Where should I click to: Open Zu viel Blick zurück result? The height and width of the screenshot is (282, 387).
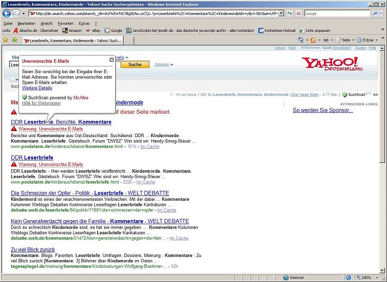33,249
